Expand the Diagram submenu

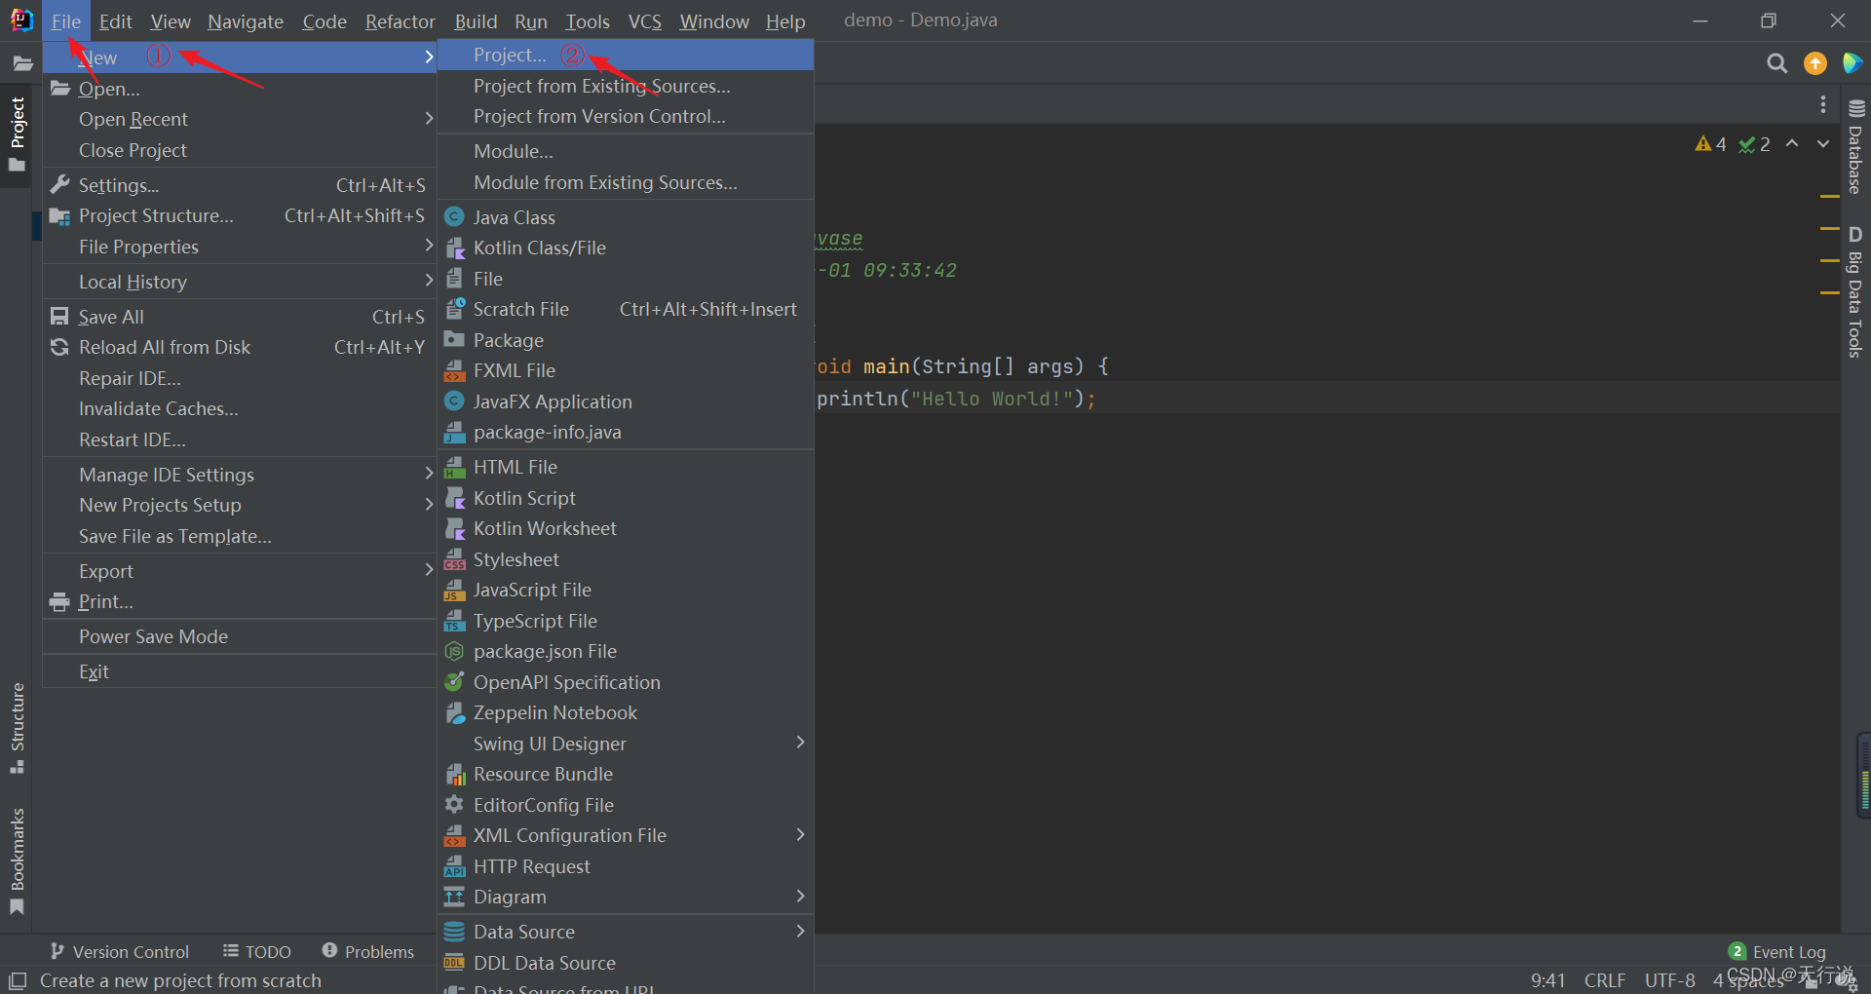(626, 897)
